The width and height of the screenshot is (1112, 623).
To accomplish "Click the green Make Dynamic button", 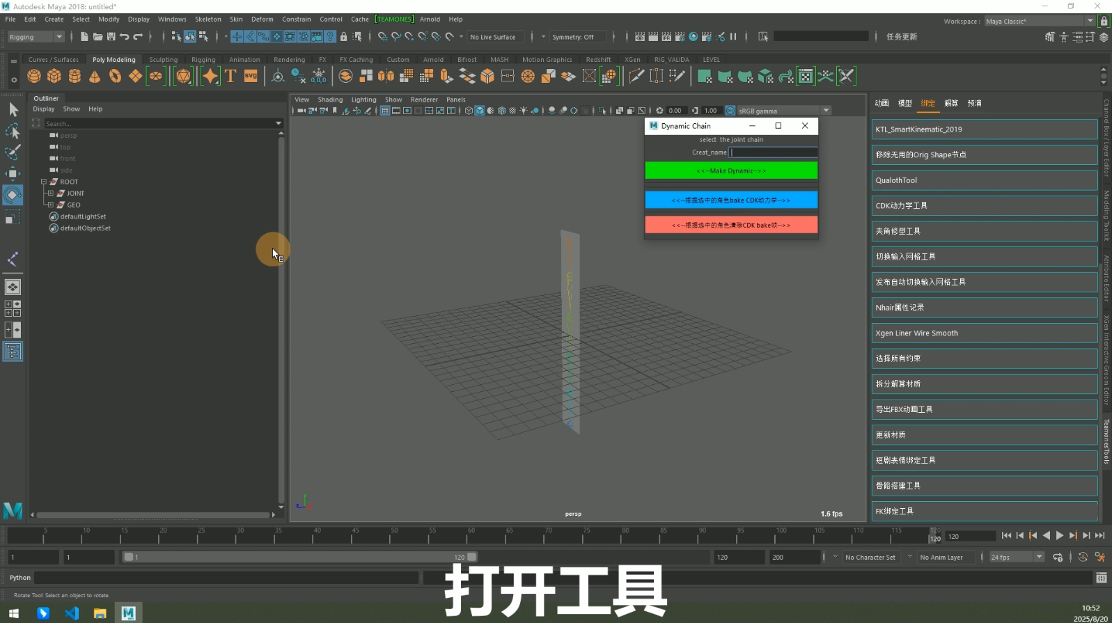I will tap(731, 171).
